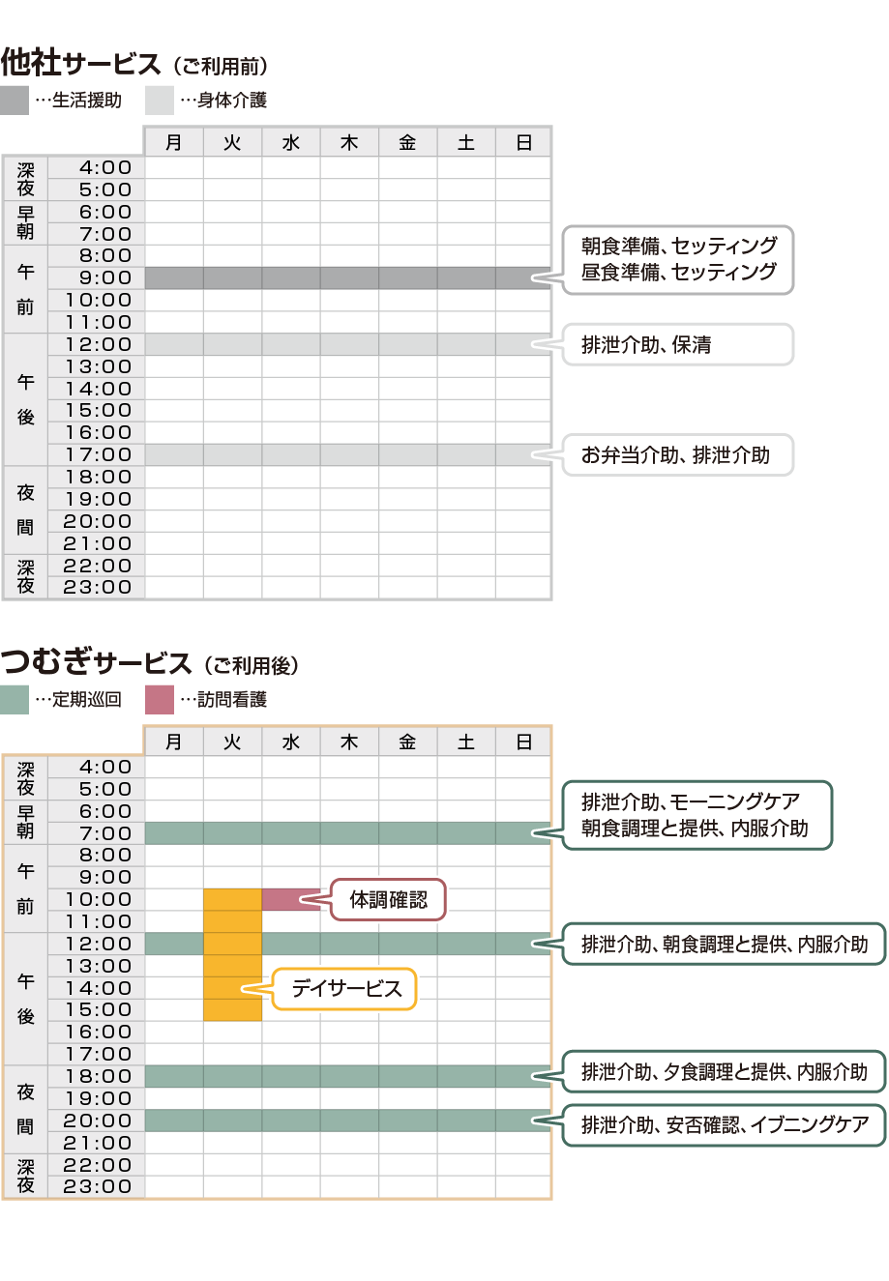Viewport: 889px width, 1281px height.
Task: Open the 排泄介助、安否確認、イブニングケア callout
Action: (x=724, y=1125)
